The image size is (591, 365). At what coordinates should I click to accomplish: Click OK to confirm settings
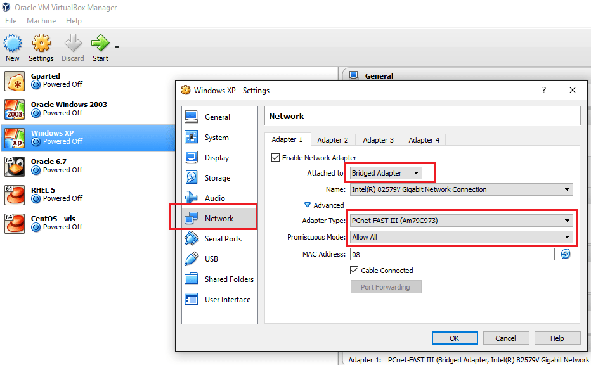(x=455, y=338)
